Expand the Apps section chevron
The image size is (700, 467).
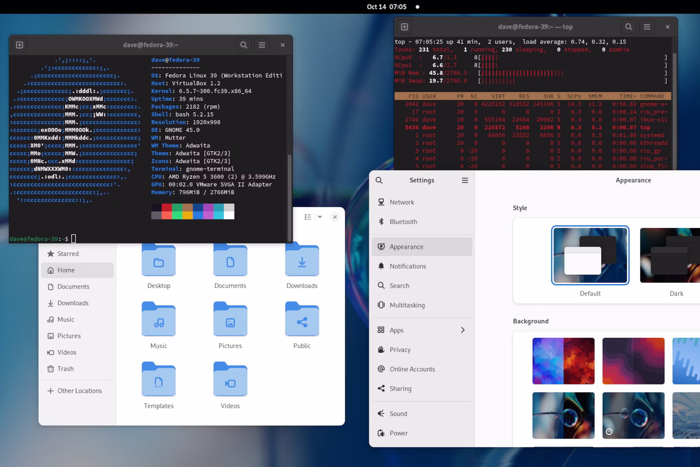coord(463,330)
